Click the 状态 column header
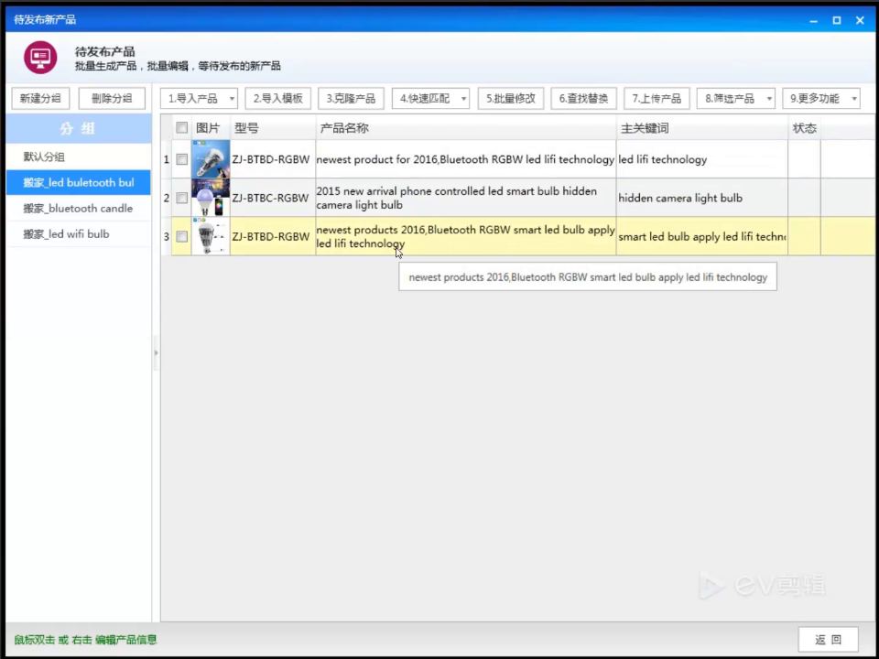The height and width of the screenshot is (659, 879). (x=805, y=128)
